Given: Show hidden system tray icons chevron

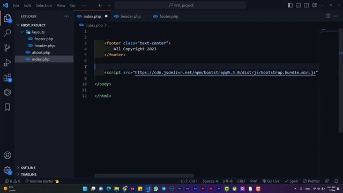Looking at the screenshot, I should (x=295, y=189).
